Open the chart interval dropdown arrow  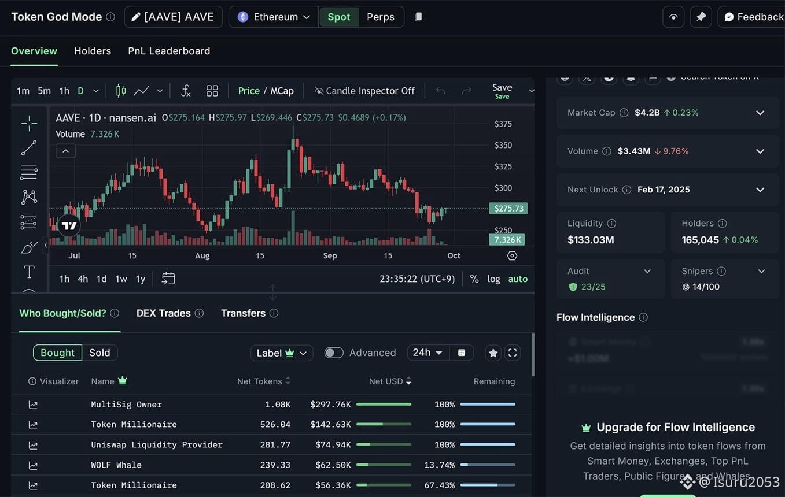96,91
